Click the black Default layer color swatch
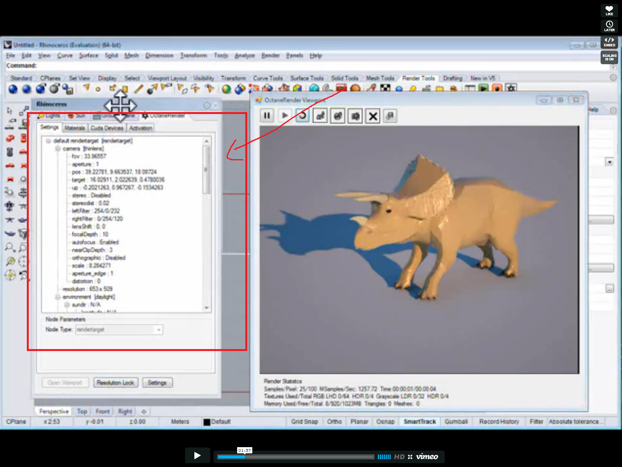 click(207, 422)
